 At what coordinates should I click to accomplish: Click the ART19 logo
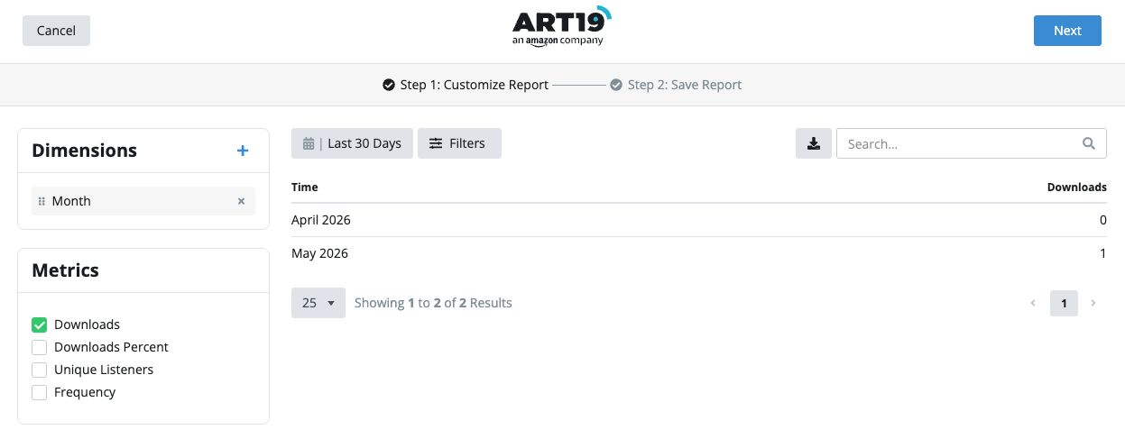(x=562, y=27)
